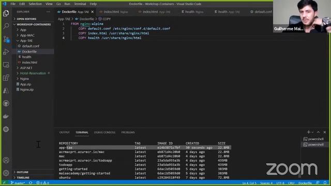Expand the Hotel-Reservation folder
Image resolution: width=331 pixels, height=186 pixels.
tap(33, 73)
